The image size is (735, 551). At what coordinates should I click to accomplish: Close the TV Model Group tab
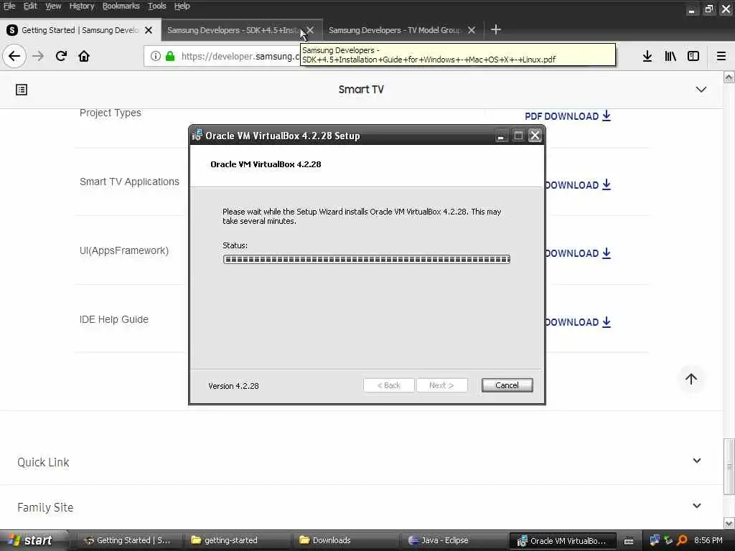click(472, 30)
